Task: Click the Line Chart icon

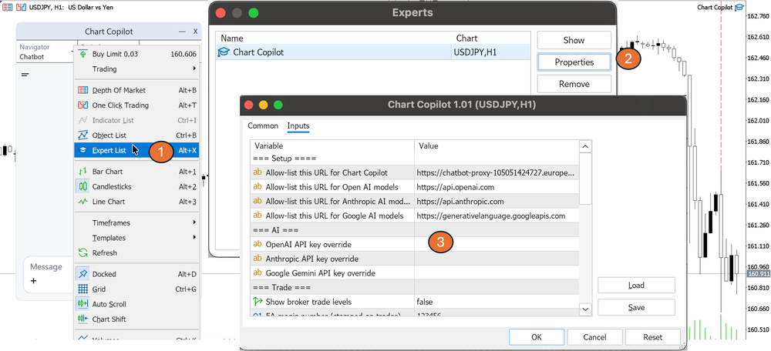Action: coord(83,202)
